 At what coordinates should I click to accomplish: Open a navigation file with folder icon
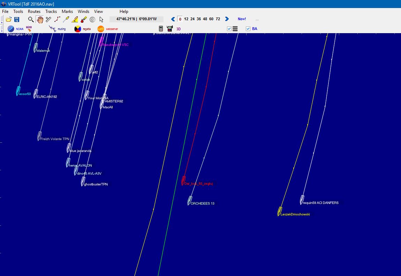(x=9, y=19)
